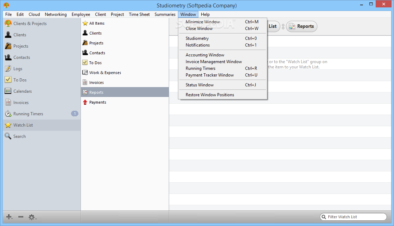Open the Summaries menu
This screenshot has height=226, width=394.
165,14
